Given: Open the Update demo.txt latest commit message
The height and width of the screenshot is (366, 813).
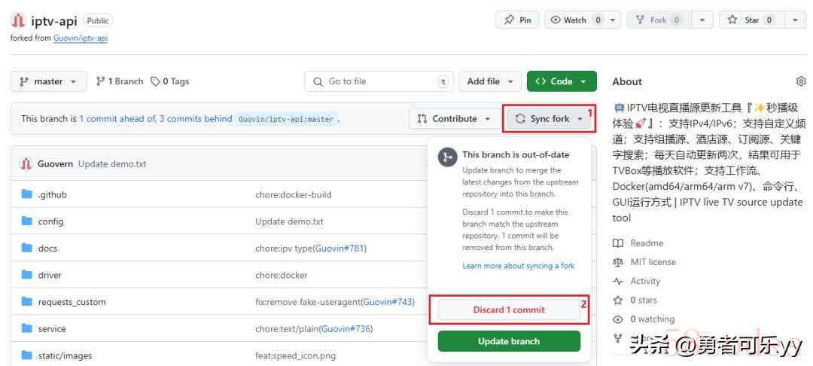Looking at the screenshot, I should 112,164.
